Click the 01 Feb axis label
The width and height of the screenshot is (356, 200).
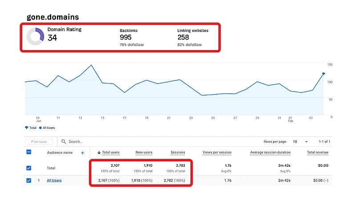pos(291,120)
